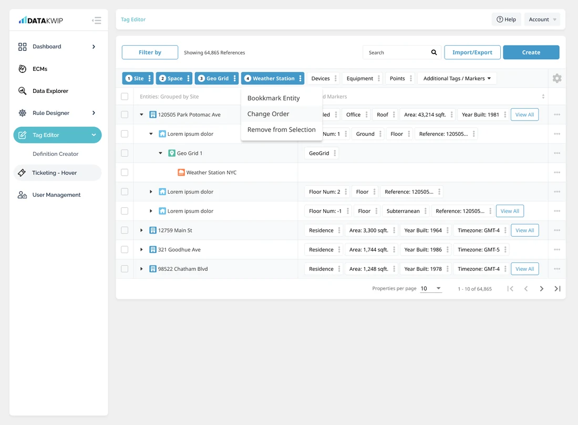Open the Devices chip kebab menu

(x=335, y=78)
